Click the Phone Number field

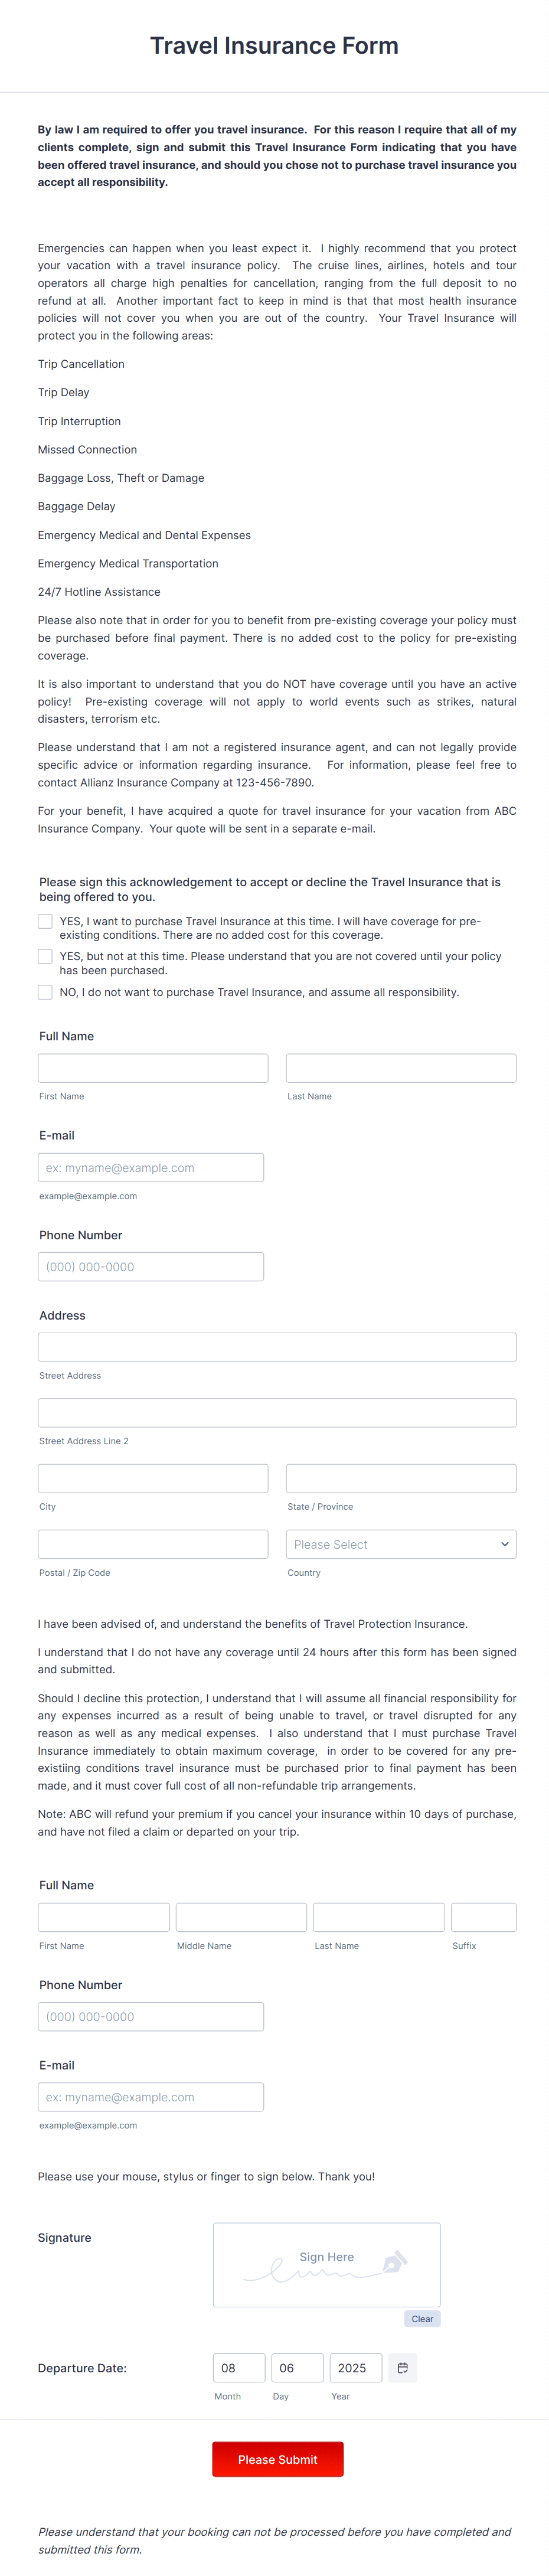151,1266
